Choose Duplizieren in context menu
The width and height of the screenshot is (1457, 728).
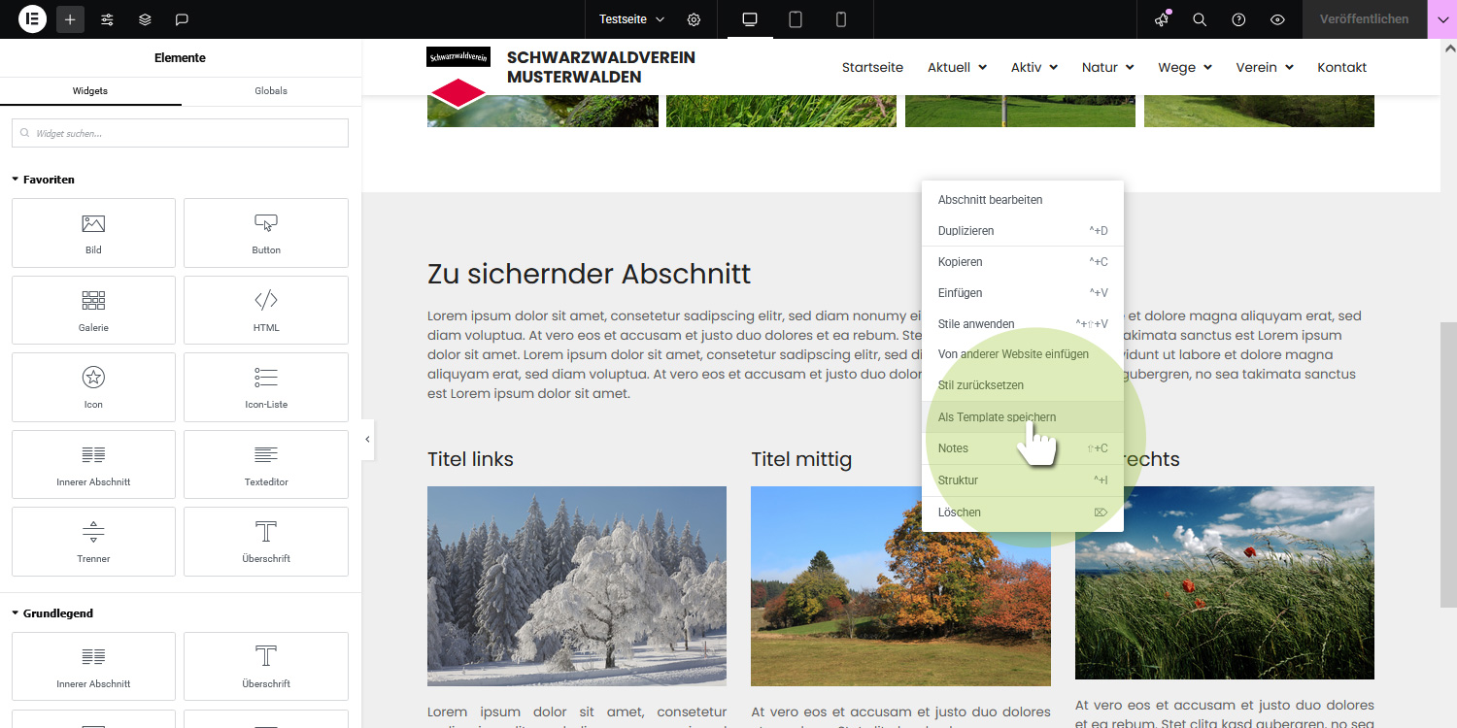coord(1023,231)
